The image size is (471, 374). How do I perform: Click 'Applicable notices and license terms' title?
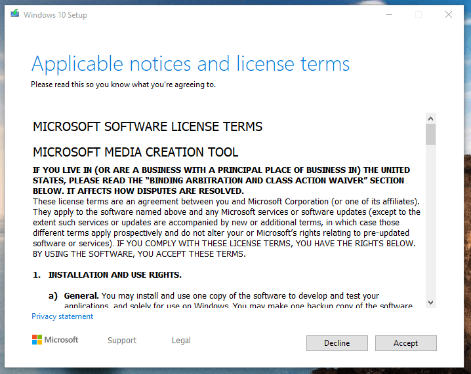[190, 64]
